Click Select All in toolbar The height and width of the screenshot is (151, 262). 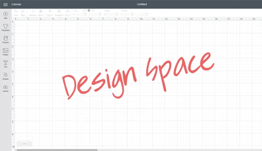point(33,13)
